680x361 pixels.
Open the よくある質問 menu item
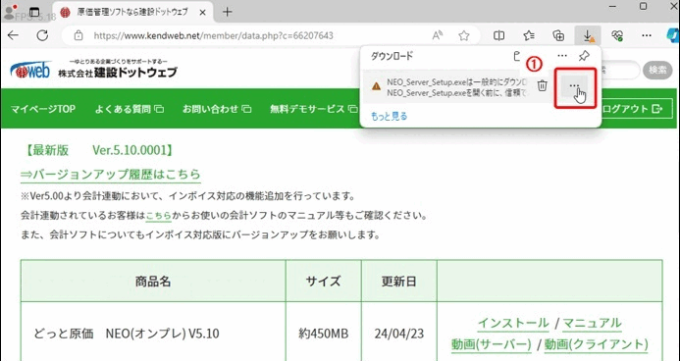click(x=129, y=109)
